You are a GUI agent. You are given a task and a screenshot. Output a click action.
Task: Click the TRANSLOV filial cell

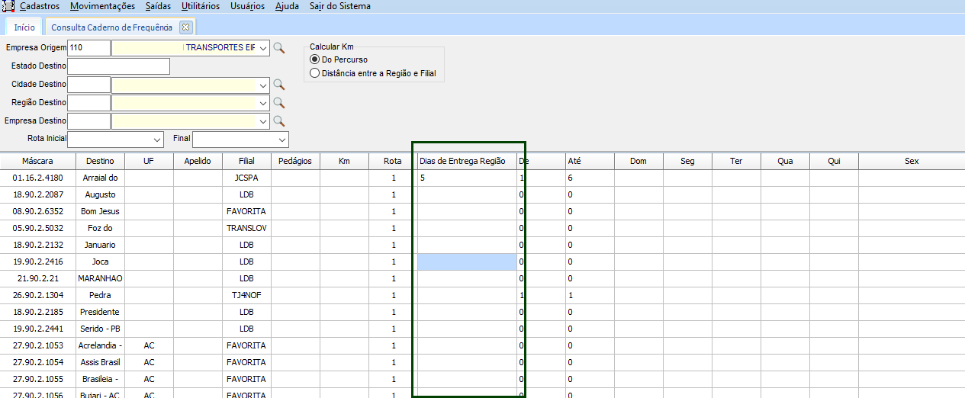click(x=246, y=228)
